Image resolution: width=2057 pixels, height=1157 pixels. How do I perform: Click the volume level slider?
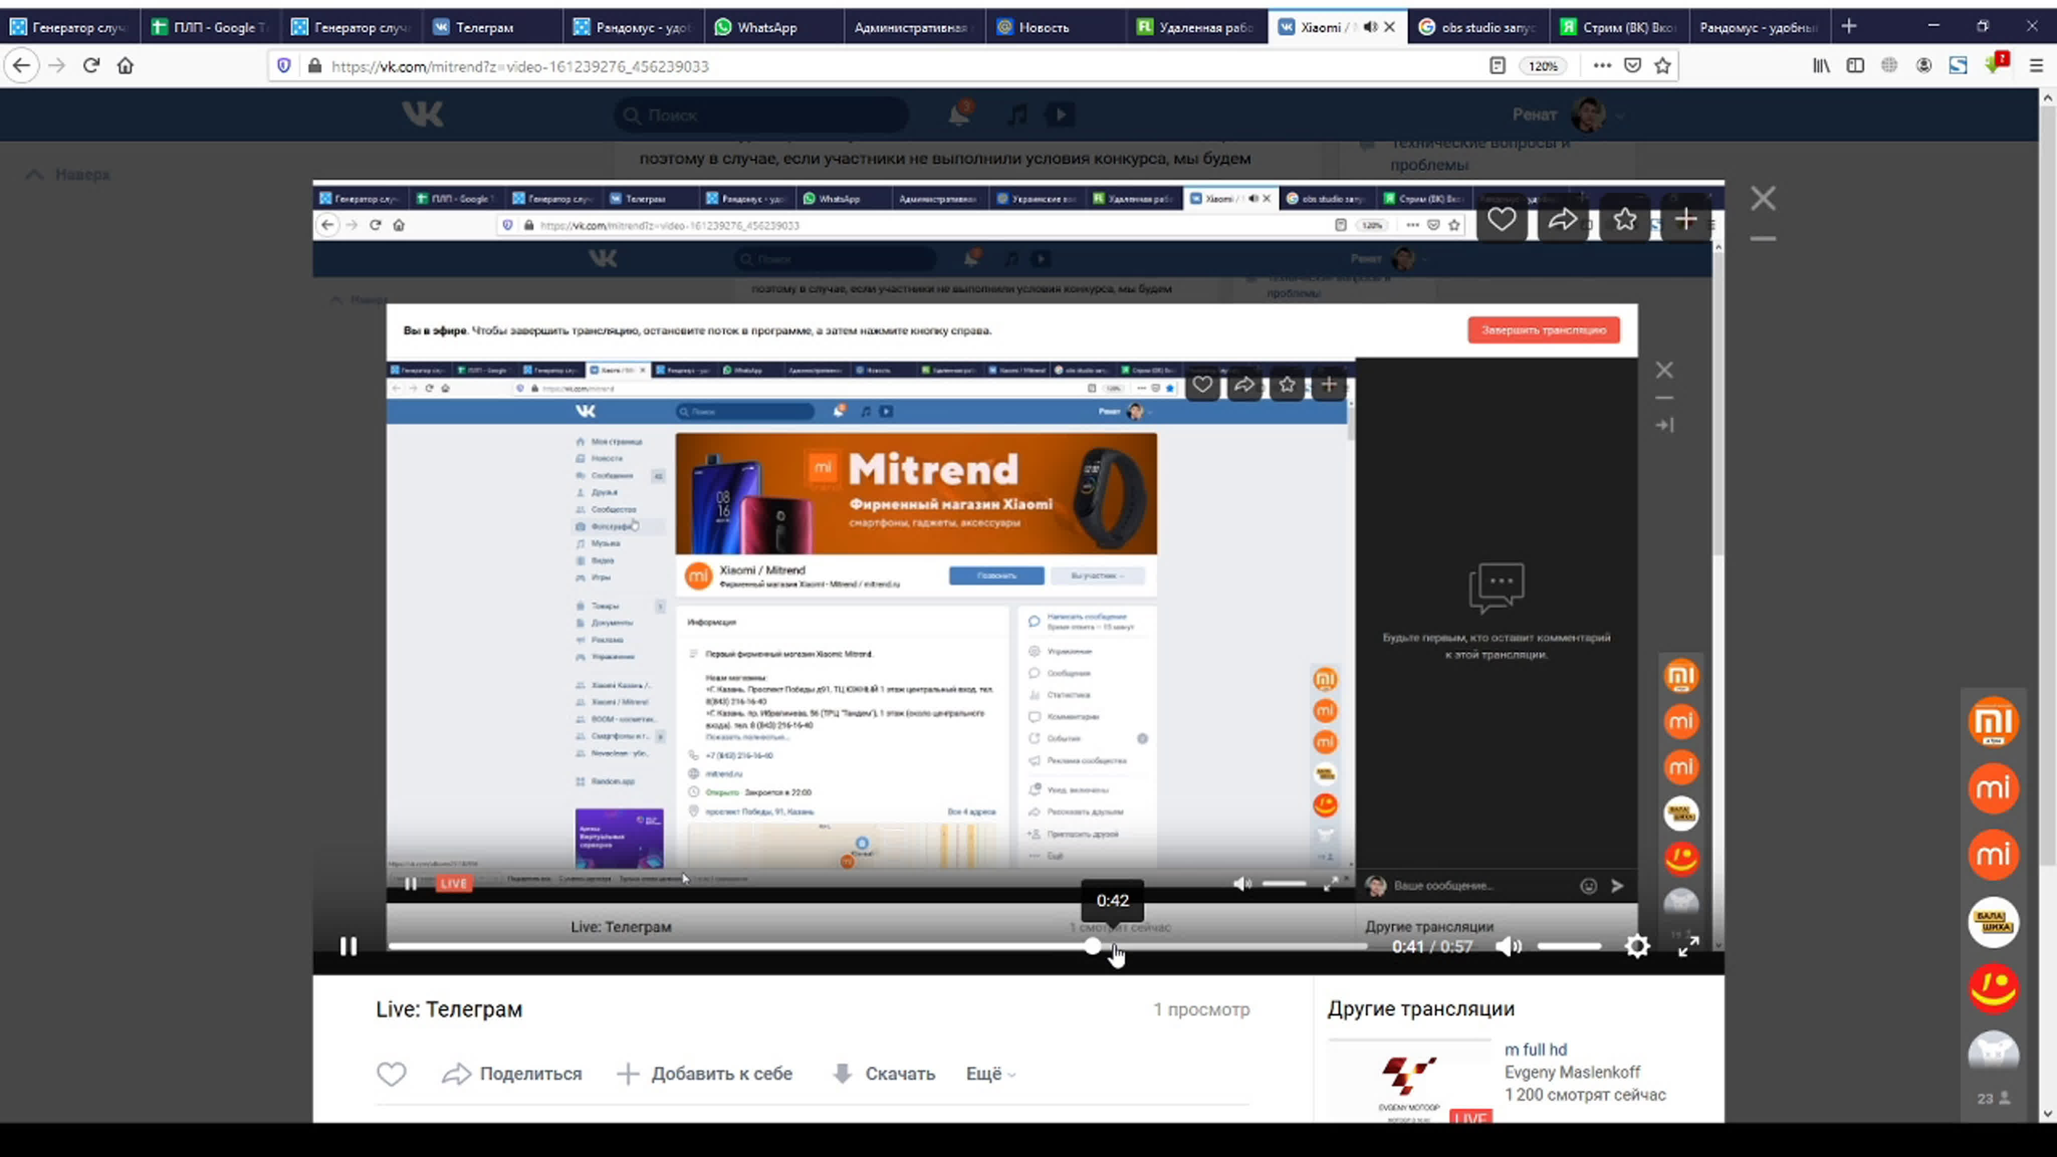point(1569,946)
